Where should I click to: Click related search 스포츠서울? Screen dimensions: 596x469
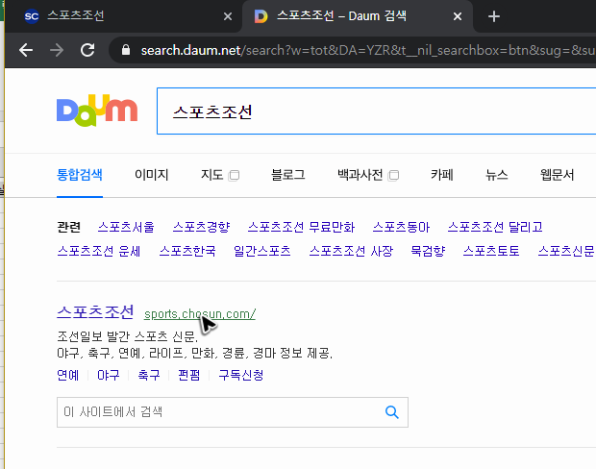point(126,227)
